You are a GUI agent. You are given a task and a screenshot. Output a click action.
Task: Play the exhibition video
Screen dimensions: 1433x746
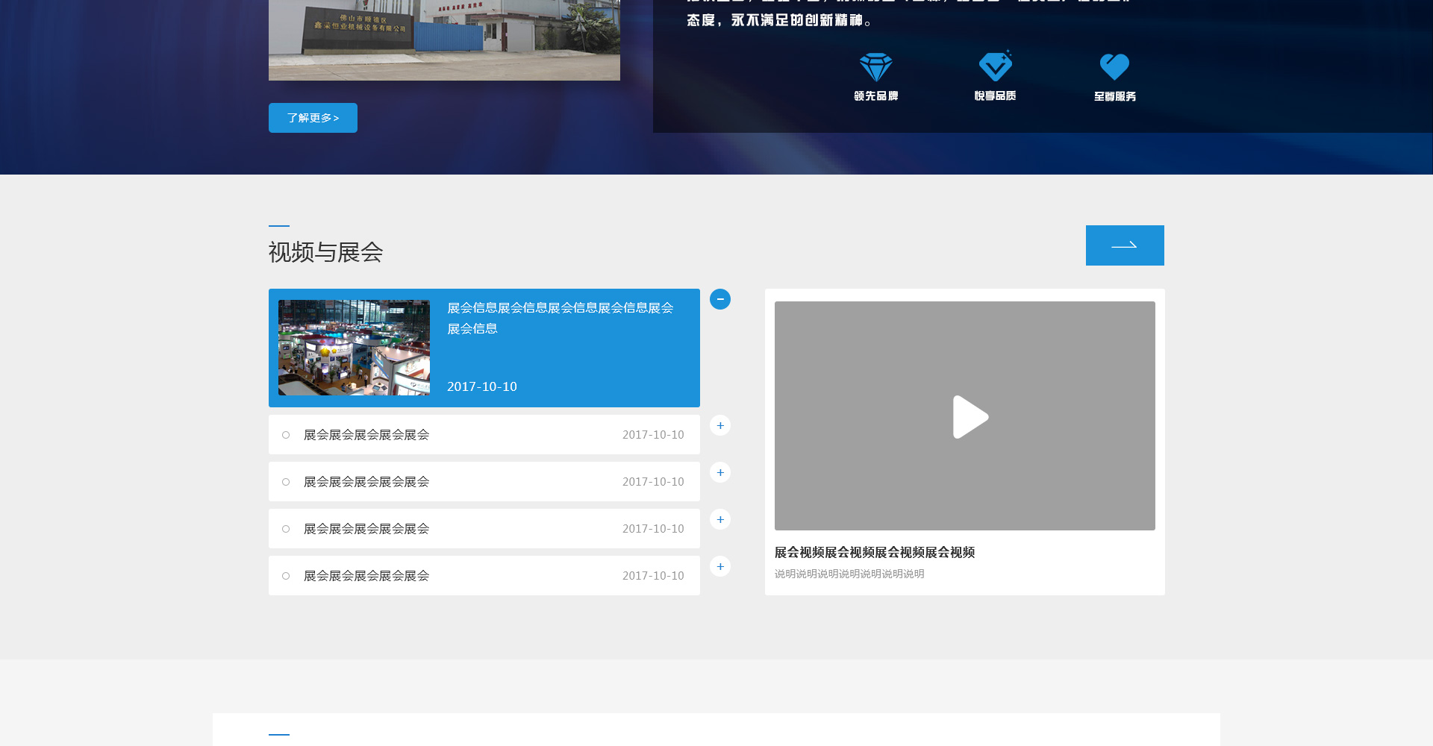[970, 416]
